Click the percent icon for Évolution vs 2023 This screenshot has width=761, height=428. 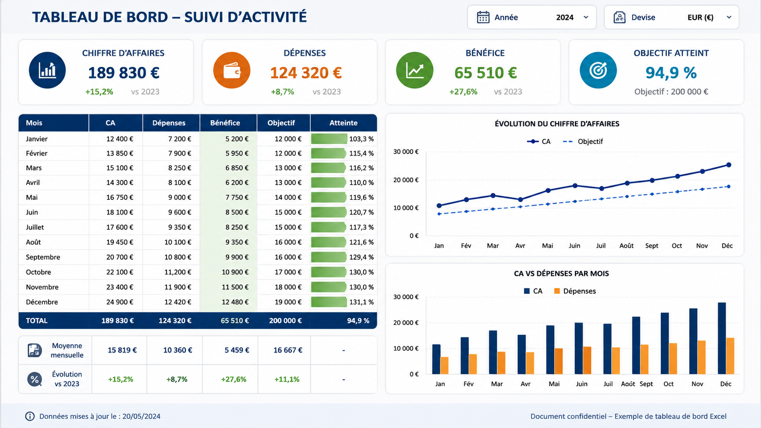[x=35, y=379]
